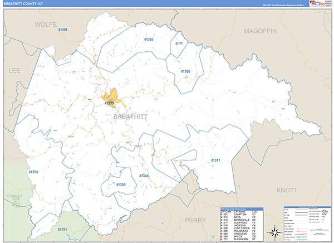Click ZIP label 41385 on the map
This screenshot has height=243, width=334.
(x=149, y=39)
